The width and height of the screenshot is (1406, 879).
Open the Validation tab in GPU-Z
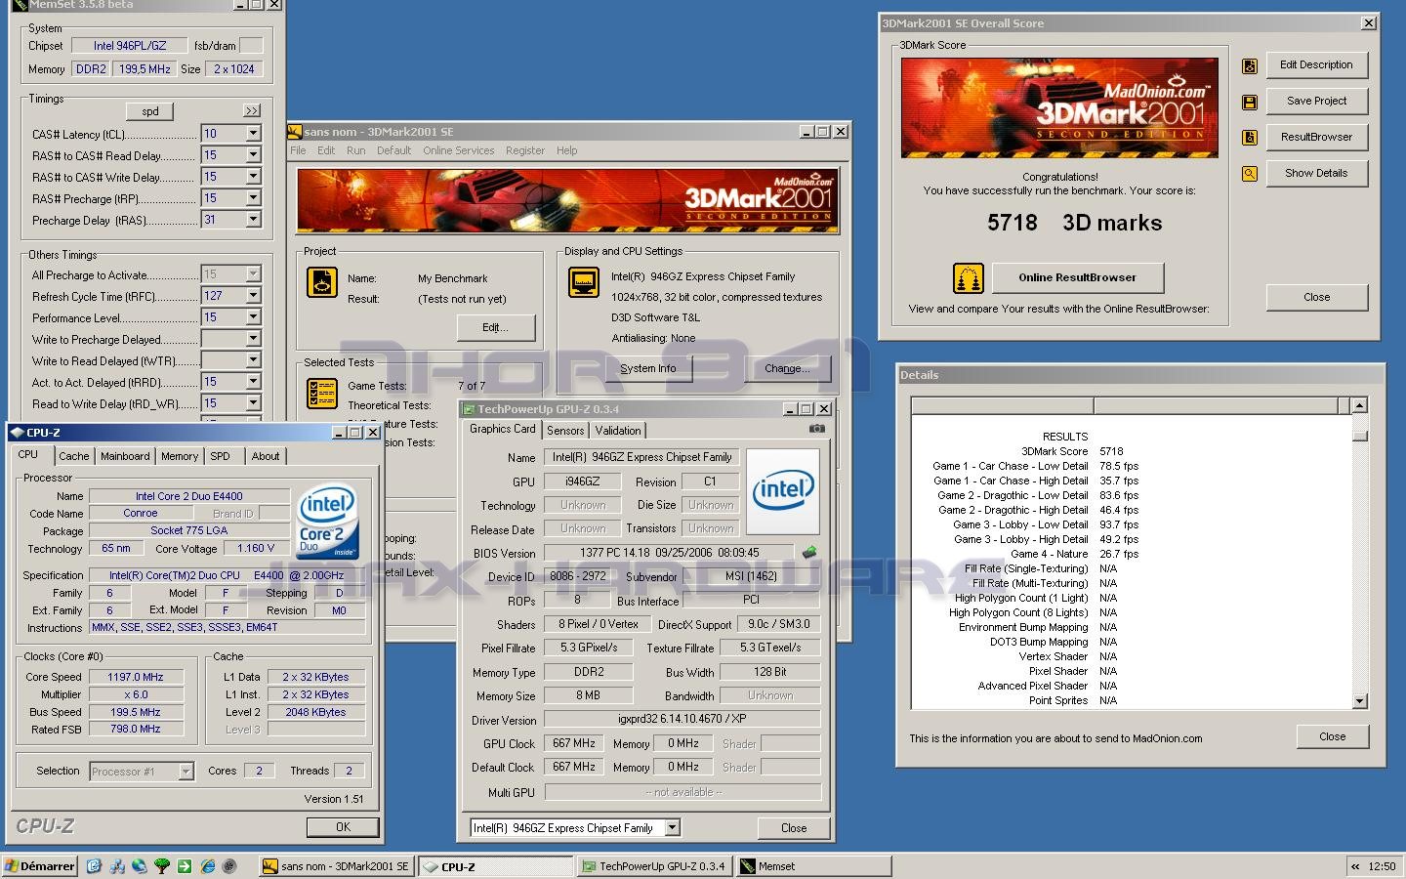pyautogui.click(x=618, y=431)
